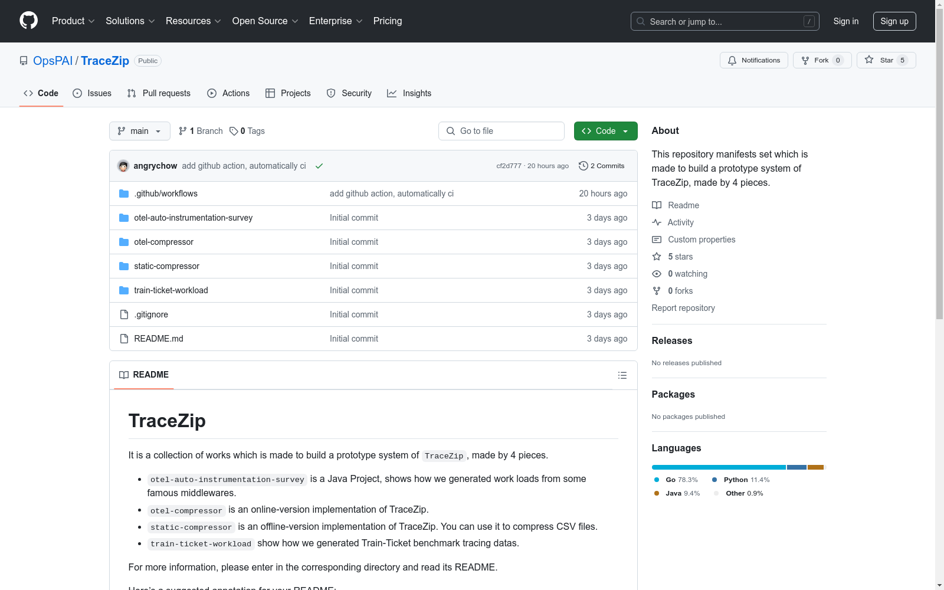This screenshot has height=590, width=944.
Task: Open the Pricing page
Action: (388, 21)
